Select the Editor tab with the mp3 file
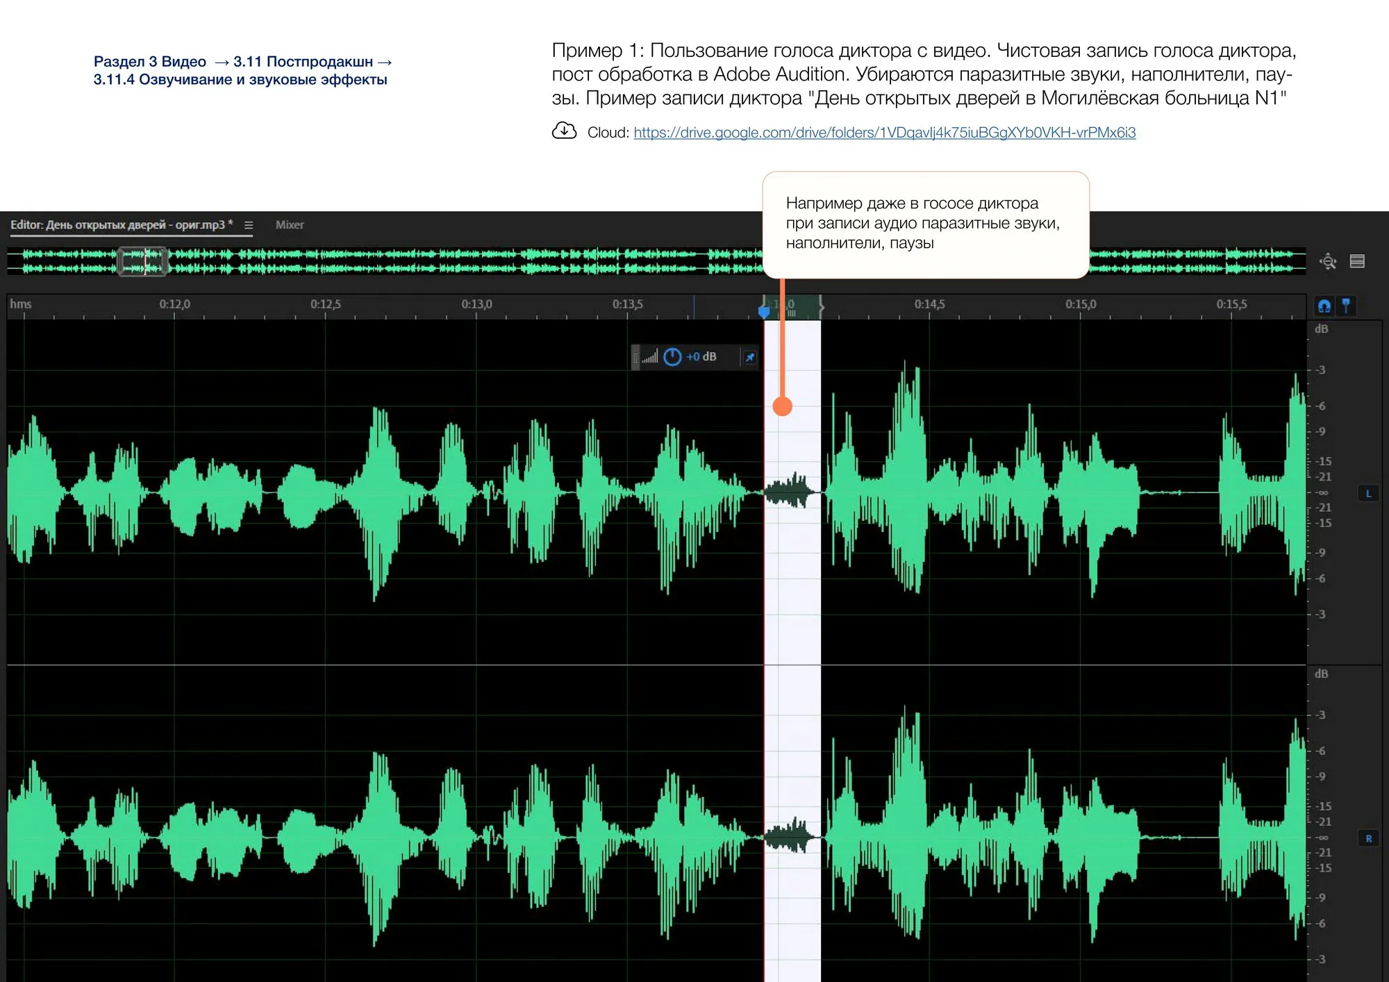Image resolution: width=1389 pixels, height=982 pixels. [x=122, y=225]
